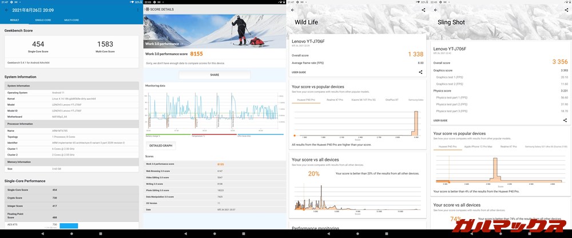Switch to the SINGLE-CORE tab

(x=43, y=20)
